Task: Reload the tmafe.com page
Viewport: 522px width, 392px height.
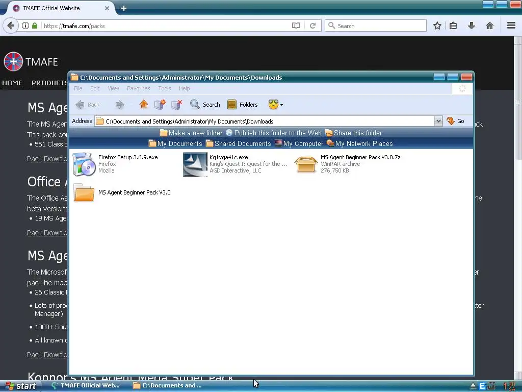Action: tap(312, 26)
